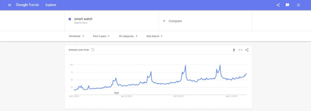Click the embed code icon

[x=241, y=50]
